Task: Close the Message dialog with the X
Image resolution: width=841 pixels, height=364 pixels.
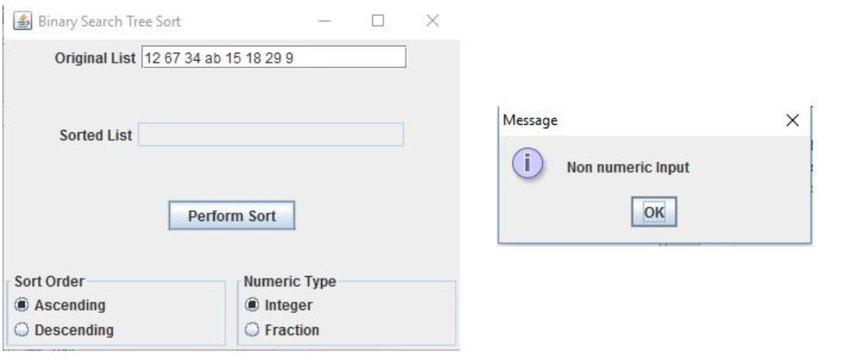Action: point(793,120)
